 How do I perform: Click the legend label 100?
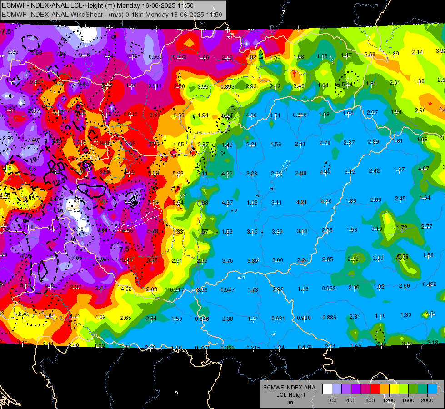coord(332,400)
